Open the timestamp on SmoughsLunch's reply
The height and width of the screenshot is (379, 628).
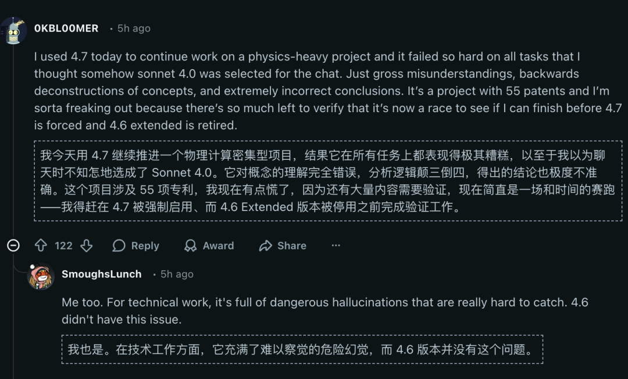click(177, 274)
